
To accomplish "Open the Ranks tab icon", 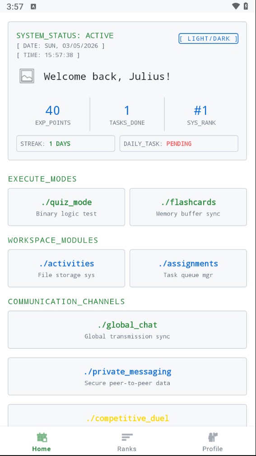I will coord(127,437).
